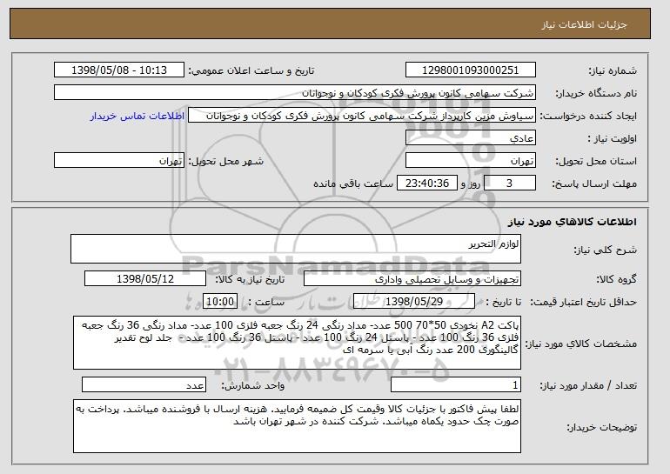
Task: Click the label 'ایجاد کننده درخواست:'
Action: pos(588,117)
